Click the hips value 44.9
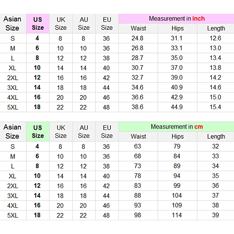The width and height of the screenshot is (234, 234). click(x=177, y=107)
